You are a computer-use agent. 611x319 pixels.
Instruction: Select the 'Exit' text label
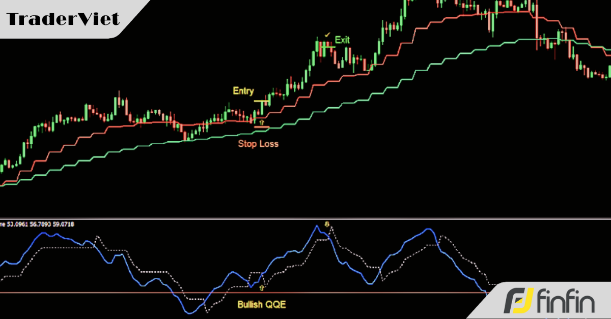pos(342,40)
